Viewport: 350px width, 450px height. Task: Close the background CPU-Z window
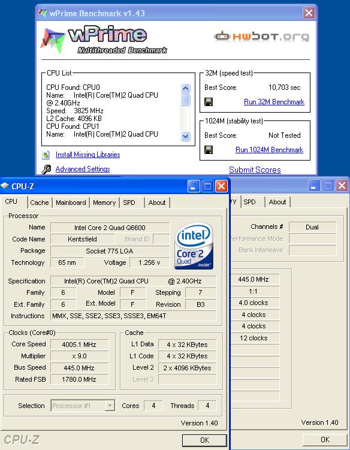pyautogui.click(x=342, y=186)
